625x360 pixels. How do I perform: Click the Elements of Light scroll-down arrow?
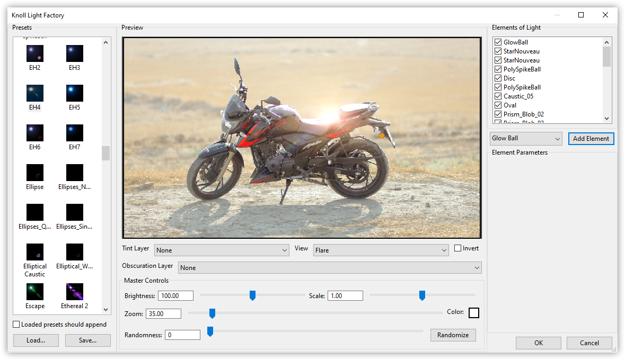(x=606, y=118)
